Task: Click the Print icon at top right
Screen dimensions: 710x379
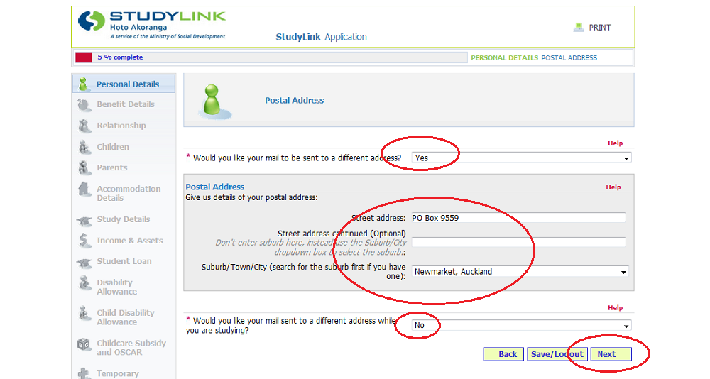Action: 578,28
